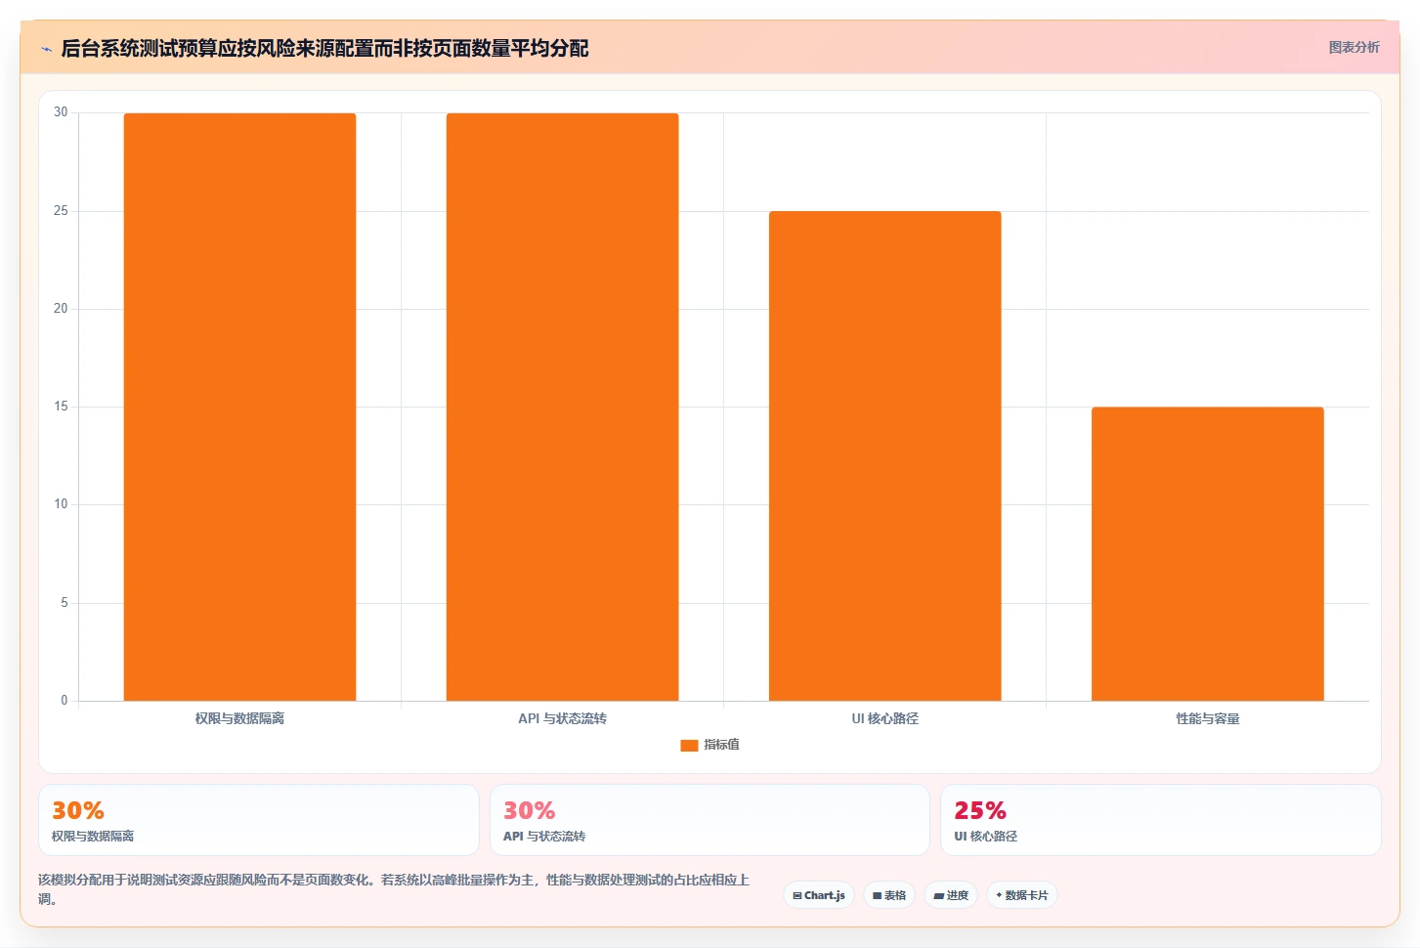Select the 权限与数据隔离 bar in chart
The image size is (1420, 948).
coord(239,407)
